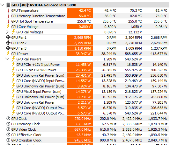170x145 pixels.
Task: Select the GPU Fan3 label
Action: [19, 48]
